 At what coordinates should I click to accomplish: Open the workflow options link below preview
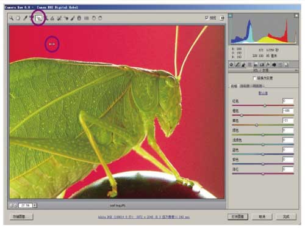pyautogui.click(x=144, y=217)
